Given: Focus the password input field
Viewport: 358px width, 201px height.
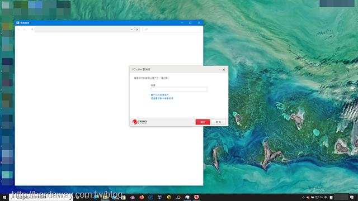Looking at the screenshot, I should point(179,89).
